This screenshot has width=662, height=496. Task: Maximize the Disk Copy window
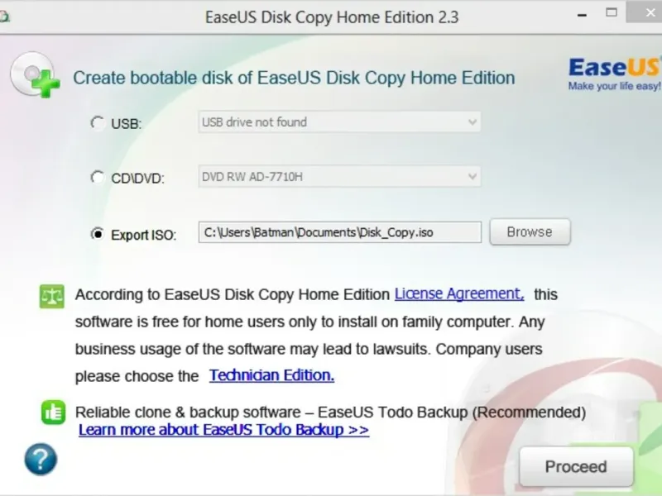coord(612,12)
